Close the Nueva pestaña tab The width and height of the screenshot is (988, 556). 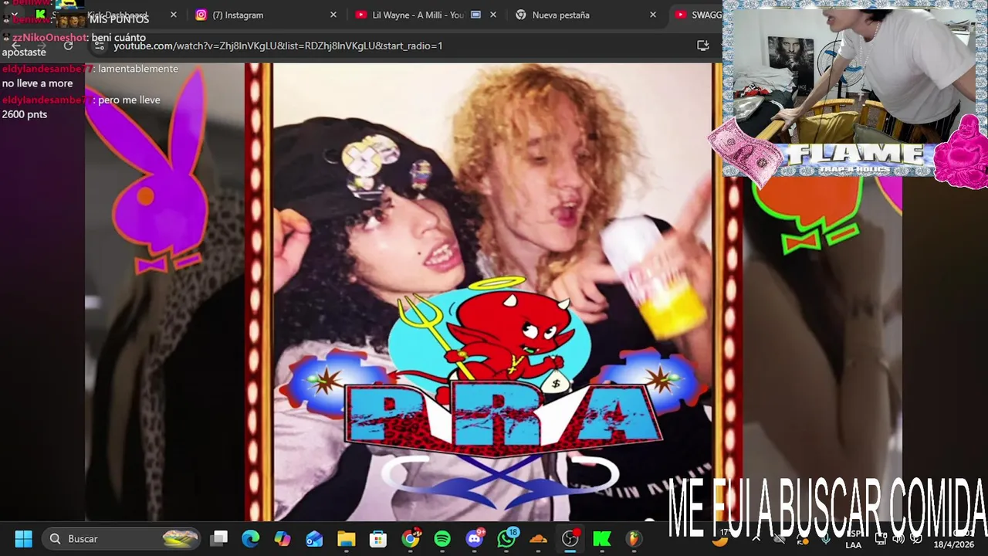[653, 15]
